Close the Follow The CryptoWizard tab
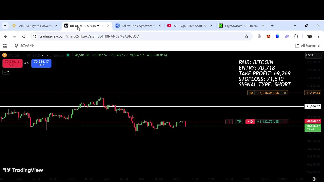This screenshot has height=182, width=324. (160, 26)
